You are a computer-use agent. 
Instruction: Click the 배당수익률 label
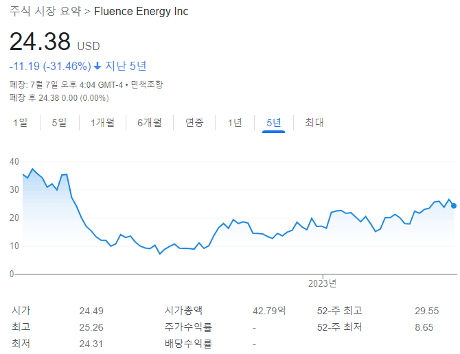point(188,344)
